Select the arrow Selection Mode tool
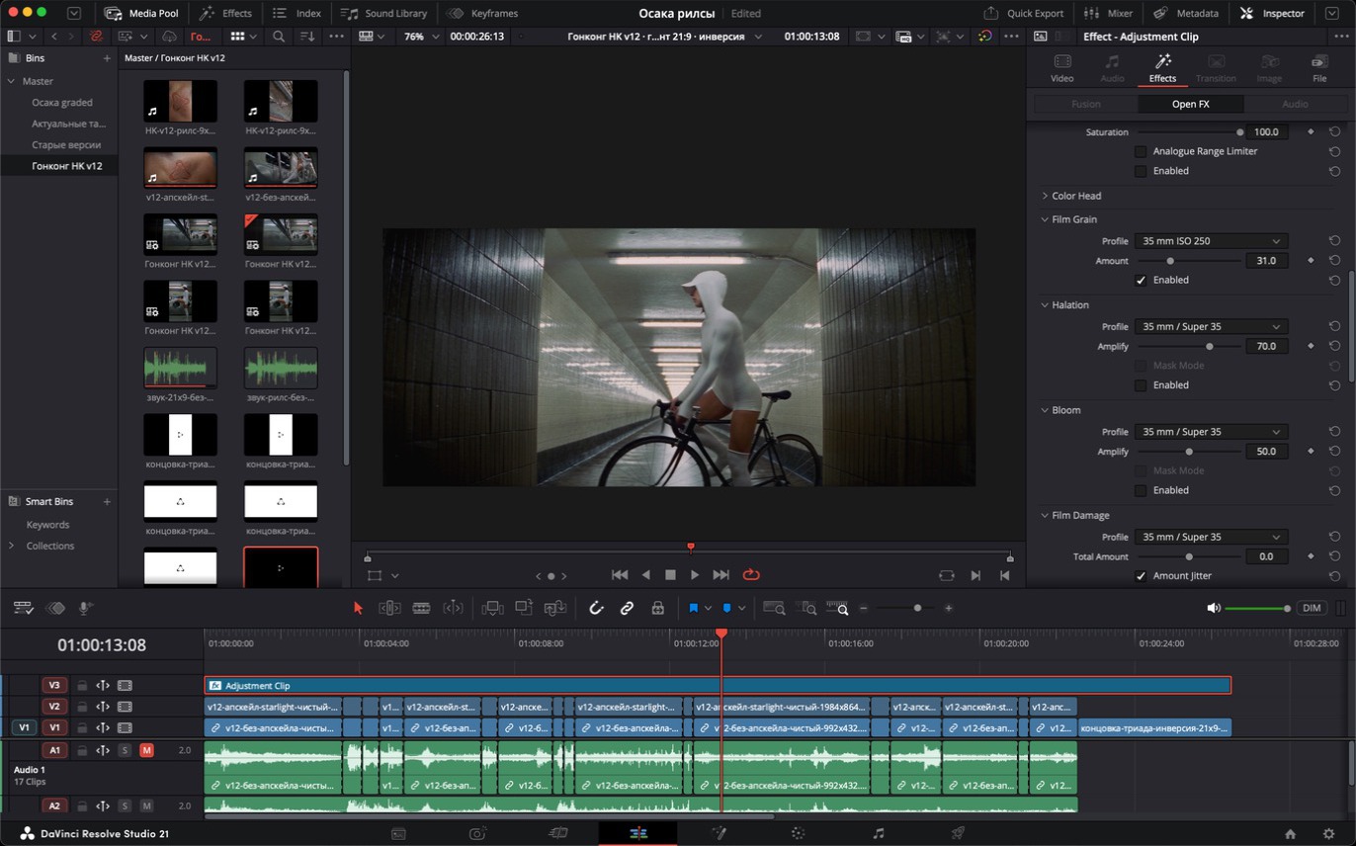This screenshot has width=1356, height=846. pos(358,609)
